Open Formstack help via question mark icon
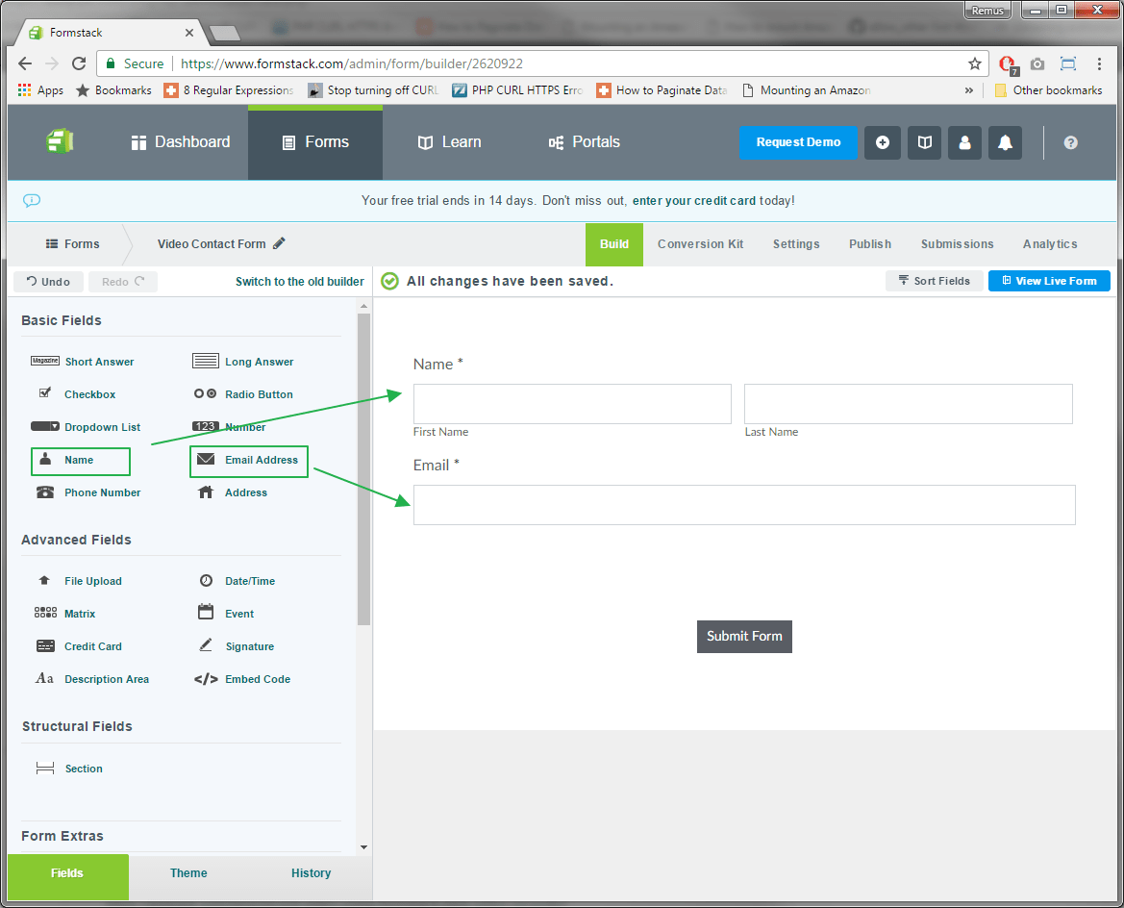Image resolution: width=1124 pixels, height=908 pixels. [x=1070, y=142]
